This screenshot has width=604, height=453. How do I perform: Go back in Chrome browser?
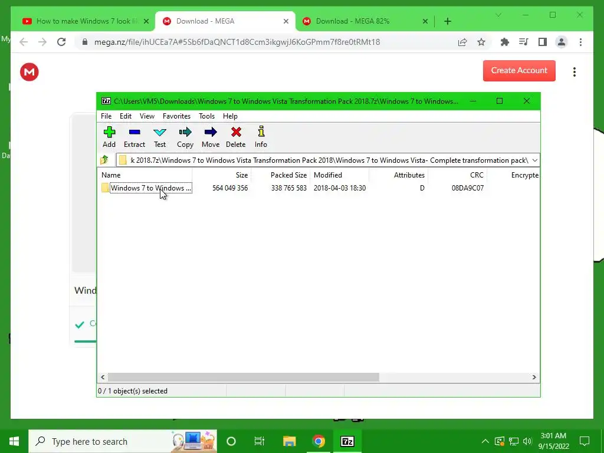pyautogui.click(x=24, y=42)
